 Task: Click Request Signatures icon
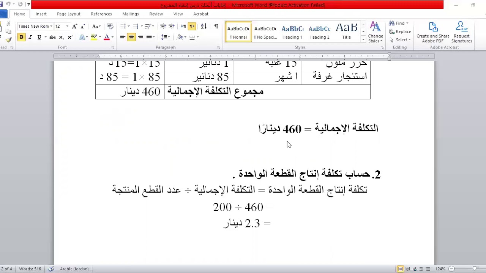point(462,33)
